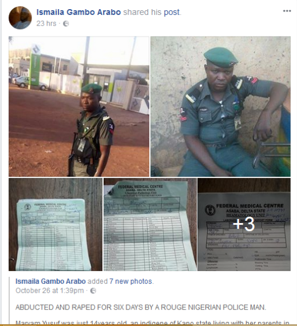
Task: Follow the 'post' link in the share header
Action: pyautogui.click(x=172, y=12)
